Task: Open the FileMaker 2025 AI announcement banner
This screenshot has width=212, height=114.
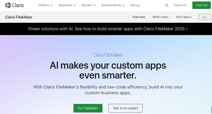Action: click(x=106, y=29)
